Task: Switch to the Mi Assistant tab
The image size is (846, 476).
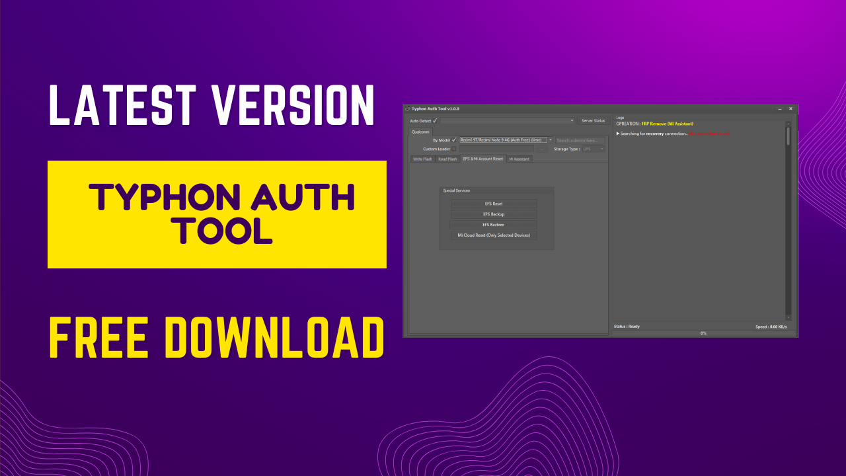Action: pos(519,159)
